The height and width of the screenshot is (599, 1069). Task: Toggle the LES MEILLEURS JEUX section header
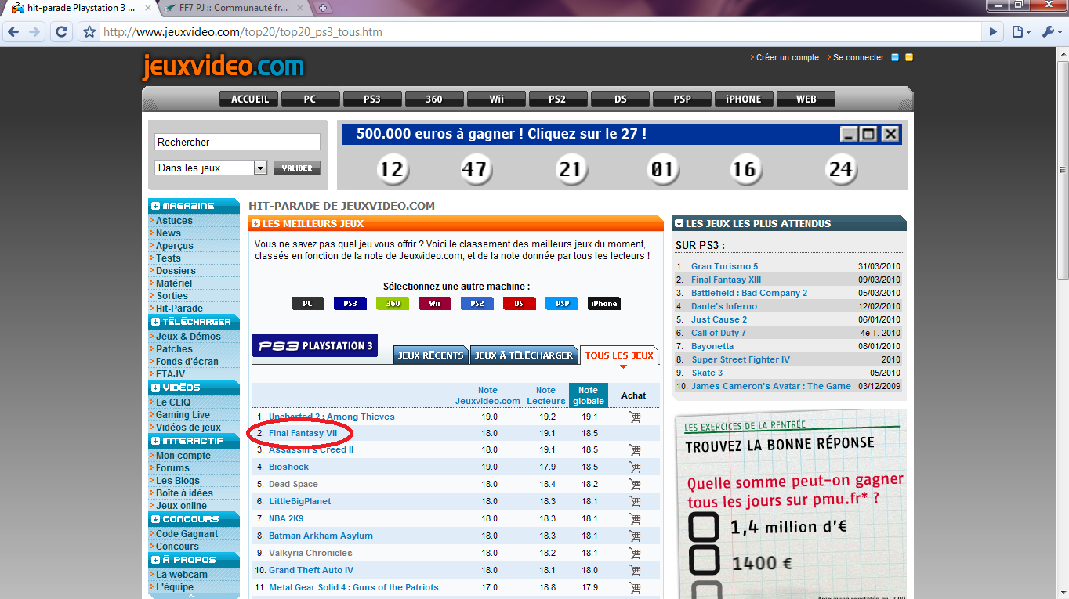[x=456, y=223]
